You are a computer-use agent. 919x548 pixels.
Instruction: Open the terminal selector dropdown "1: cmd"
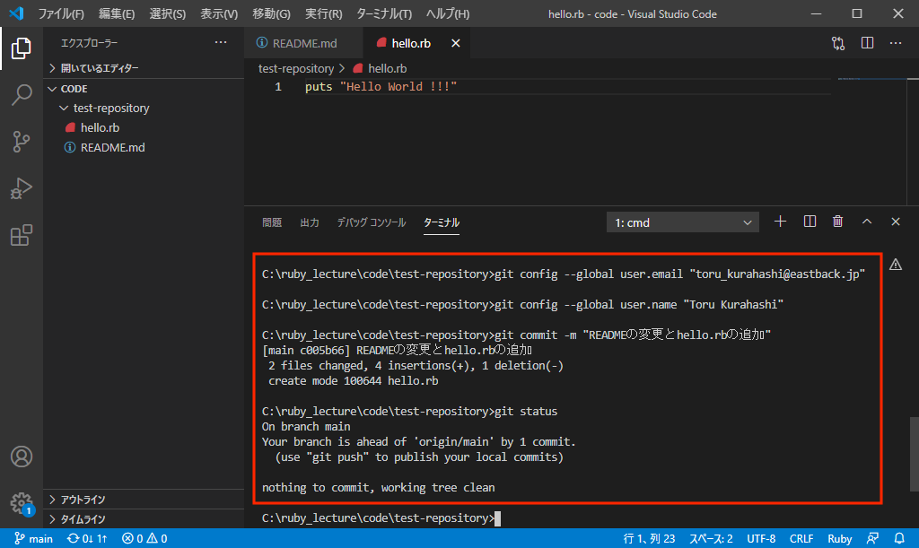[683, 222]
